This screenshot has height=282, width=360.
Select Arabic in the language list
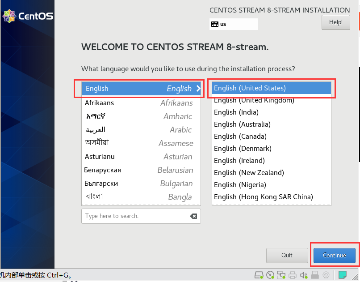[x=141, y=130]
